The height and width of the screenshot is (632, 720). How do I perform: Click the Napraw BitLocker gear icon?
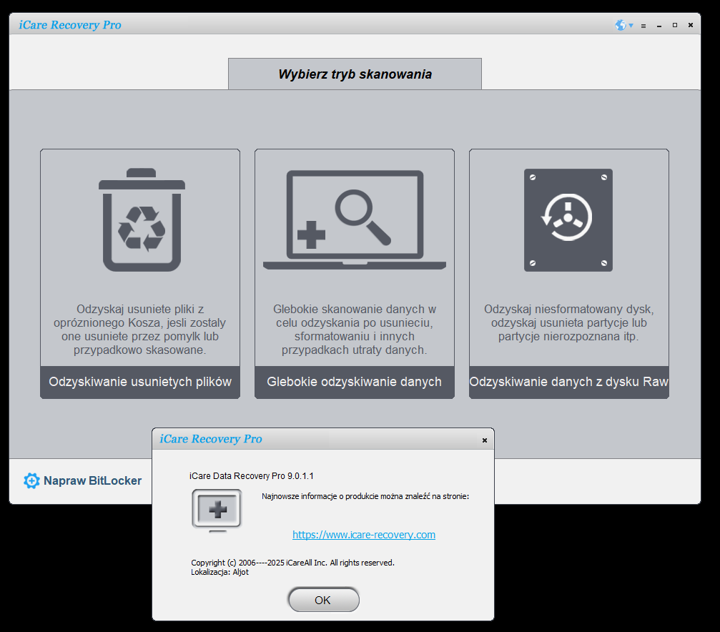(x=31, y=480)
